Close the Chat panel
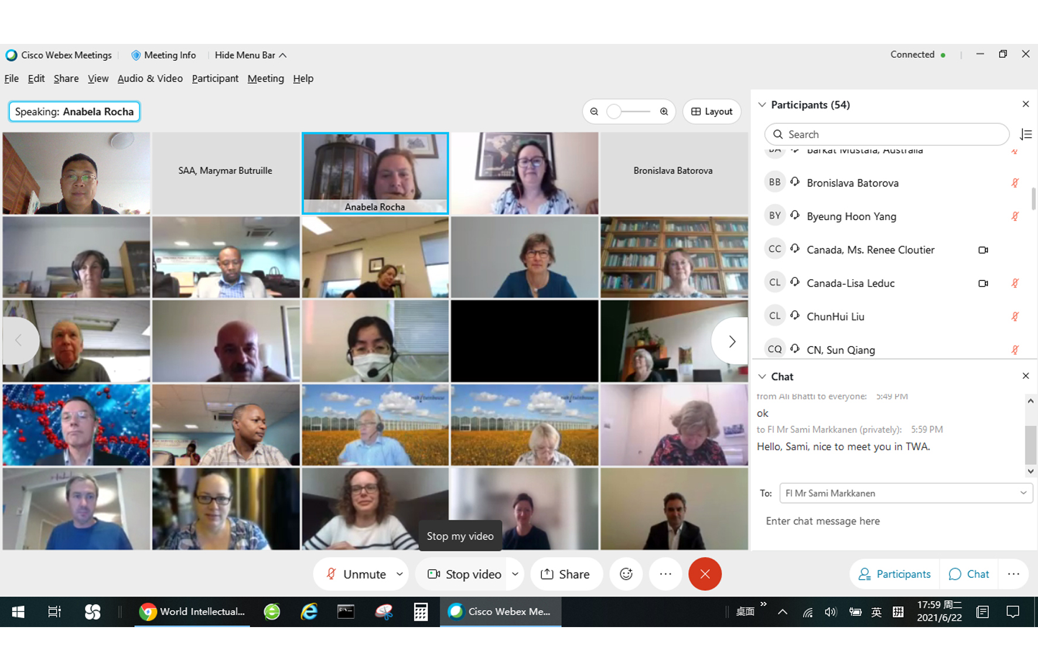This screenshot has height=671, width=1038. point(1025,376)
